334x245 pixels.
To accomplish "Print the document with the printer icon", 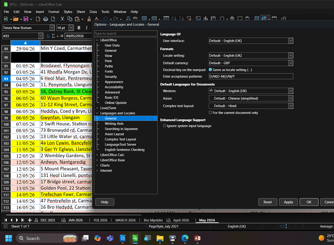I will coord(46,19).
